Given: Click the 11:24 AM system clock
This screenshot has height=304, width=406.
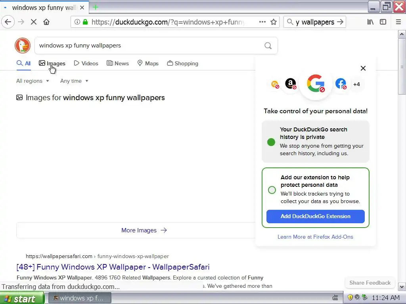Looking at the screenshot, I should pos(385,298).
